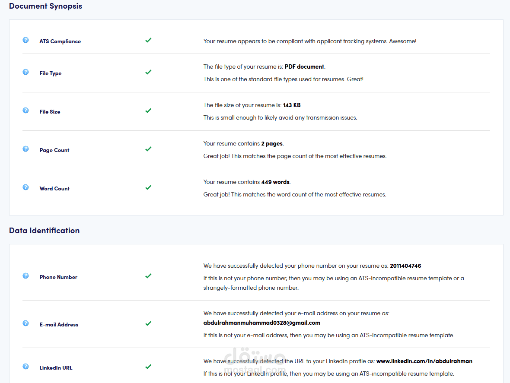The height and width of the screenshot is (383, 510).
Task: Click the green checkmark for File Size
Action: click(148, 111)
